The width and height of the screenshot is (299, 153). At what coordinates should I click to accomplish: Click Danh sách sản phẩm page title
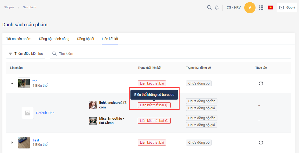click(x=25, y=25)
